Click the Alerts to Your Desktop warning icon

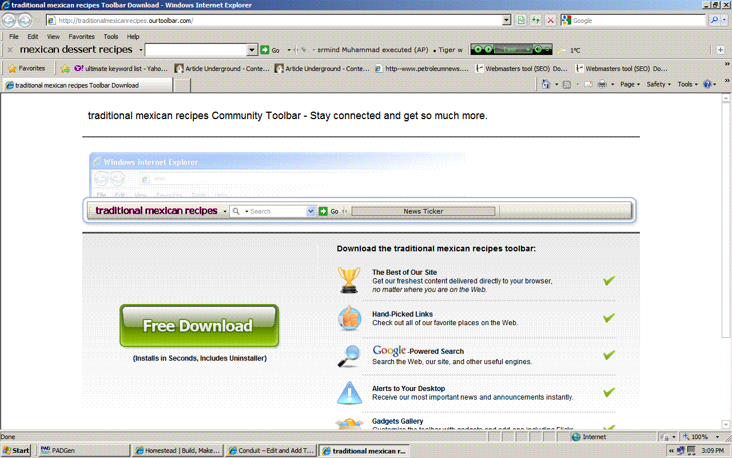click(x=349, y=393)
